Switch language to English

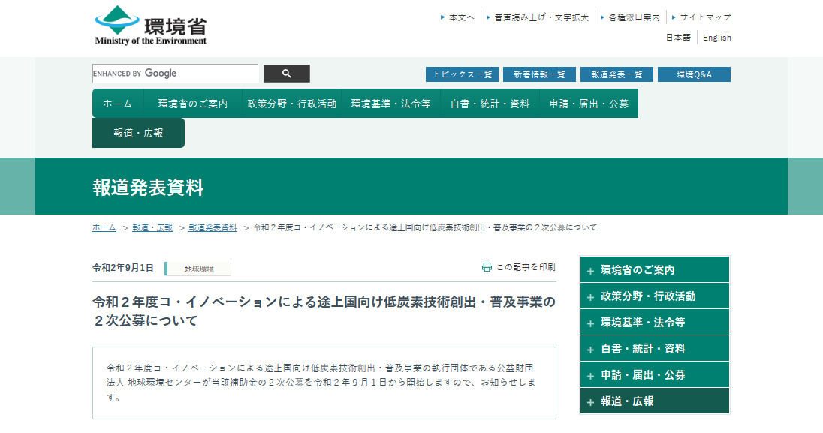point(716,38)
